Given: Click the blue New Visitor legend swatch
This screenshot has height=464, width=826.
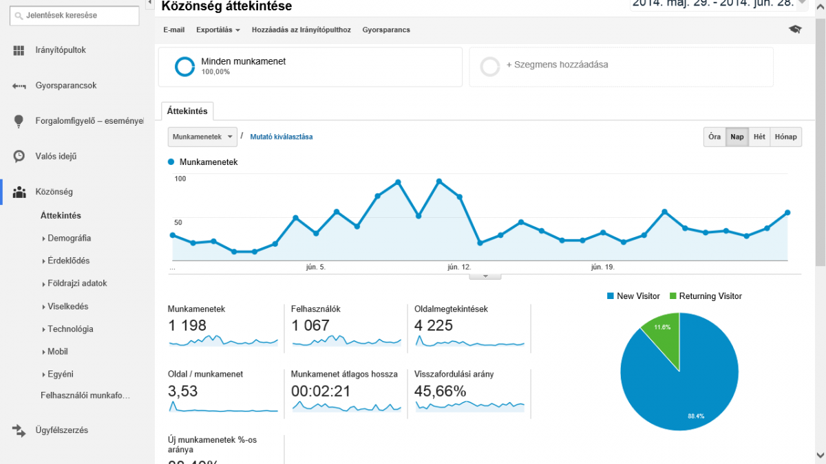Looking at the screenshot, I should tap(611, 296).
